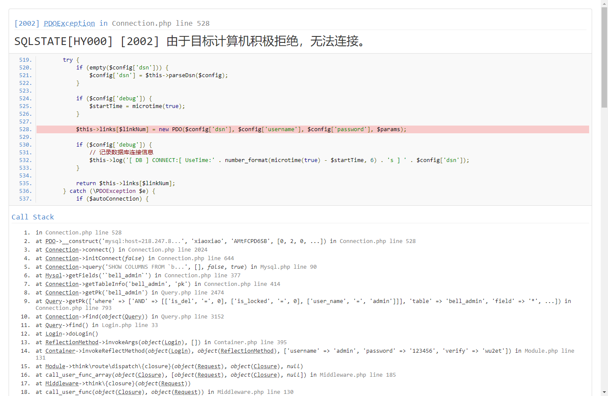Click Module in stack entry 15

coord(55,366)
